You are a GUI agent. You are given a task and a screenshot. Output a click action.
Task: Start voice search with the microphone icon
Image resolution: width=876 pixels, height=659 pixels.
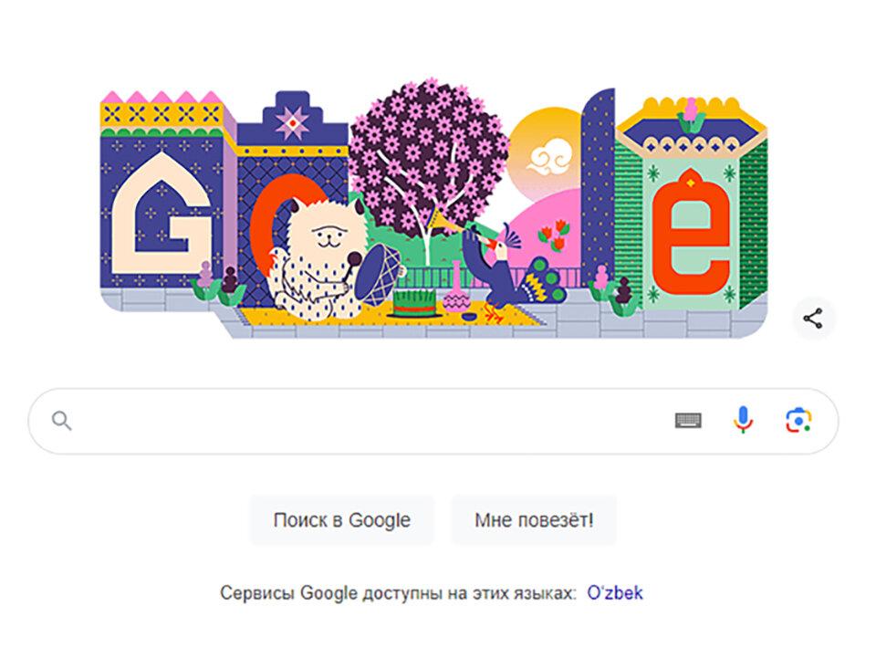[x=743, y=421]
